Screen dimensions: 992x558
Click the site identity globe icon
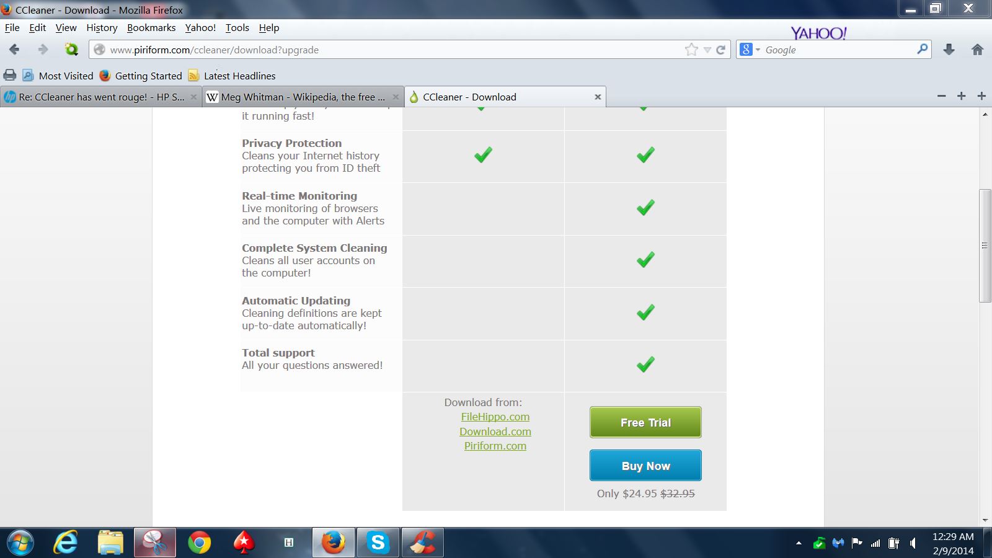pos(99,50)
